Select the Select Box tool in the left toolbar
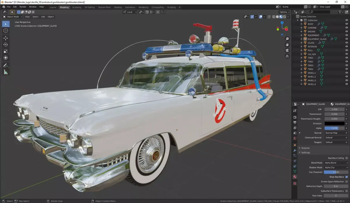 [x=6, y=24]
